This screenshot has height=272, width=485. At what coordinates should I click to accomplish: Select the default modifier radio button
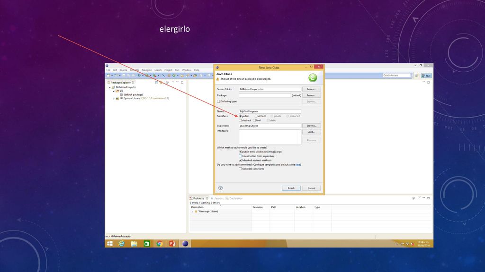coord(256,116)
